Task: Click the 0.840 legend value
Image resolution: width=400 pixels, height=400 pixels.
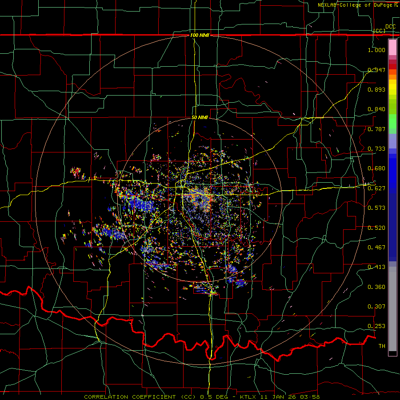Action: click(x=376, y=109)
